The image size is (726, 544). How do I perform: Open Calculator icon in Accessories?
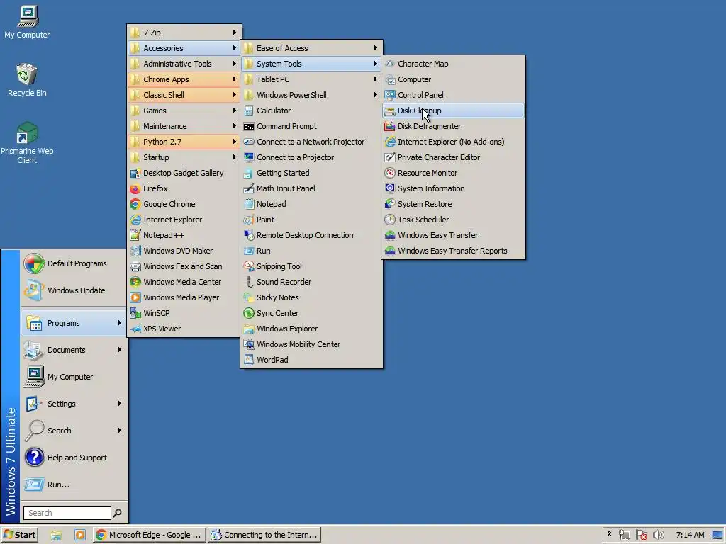coord(249,110)
